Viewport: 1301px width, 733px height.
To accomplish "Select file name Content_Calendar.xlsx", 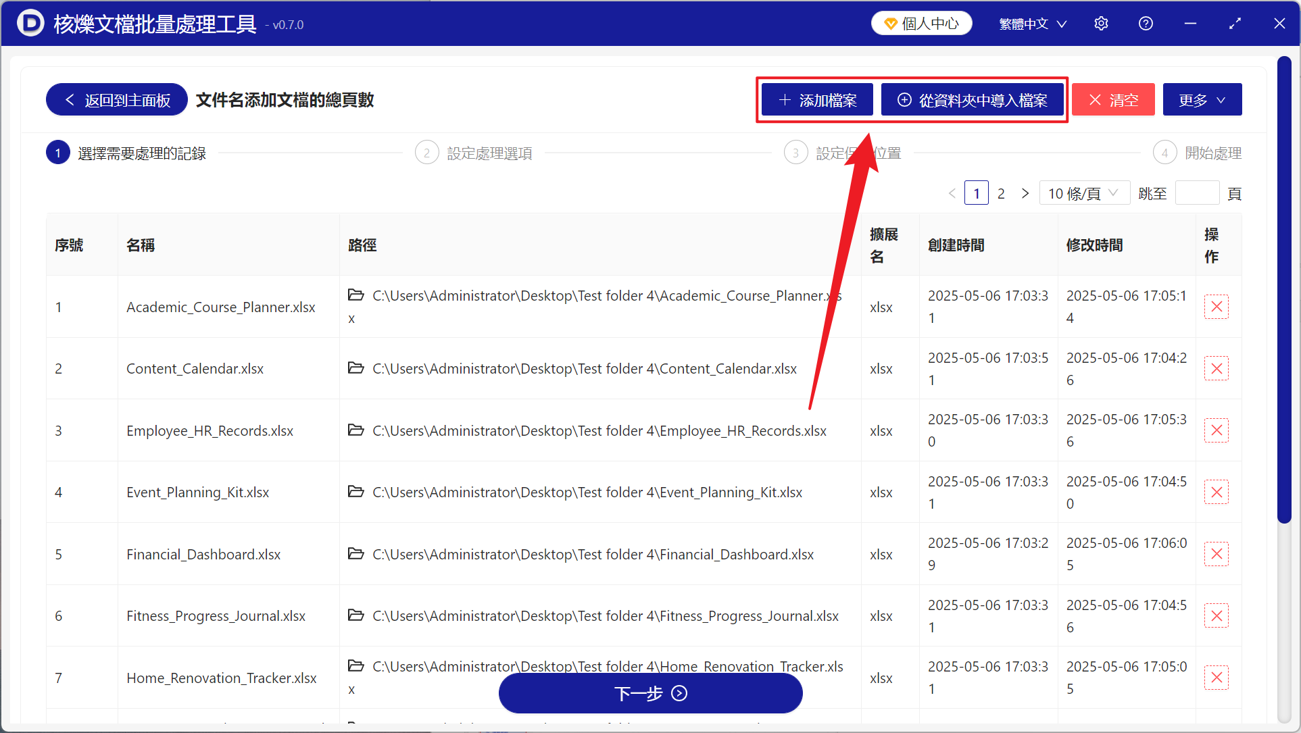I will [x=195, y=369].
